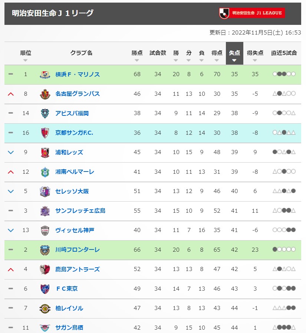The image size is (306, 333).
Task: Open セレッソ大阪 team link
Action: pos(72,191)
